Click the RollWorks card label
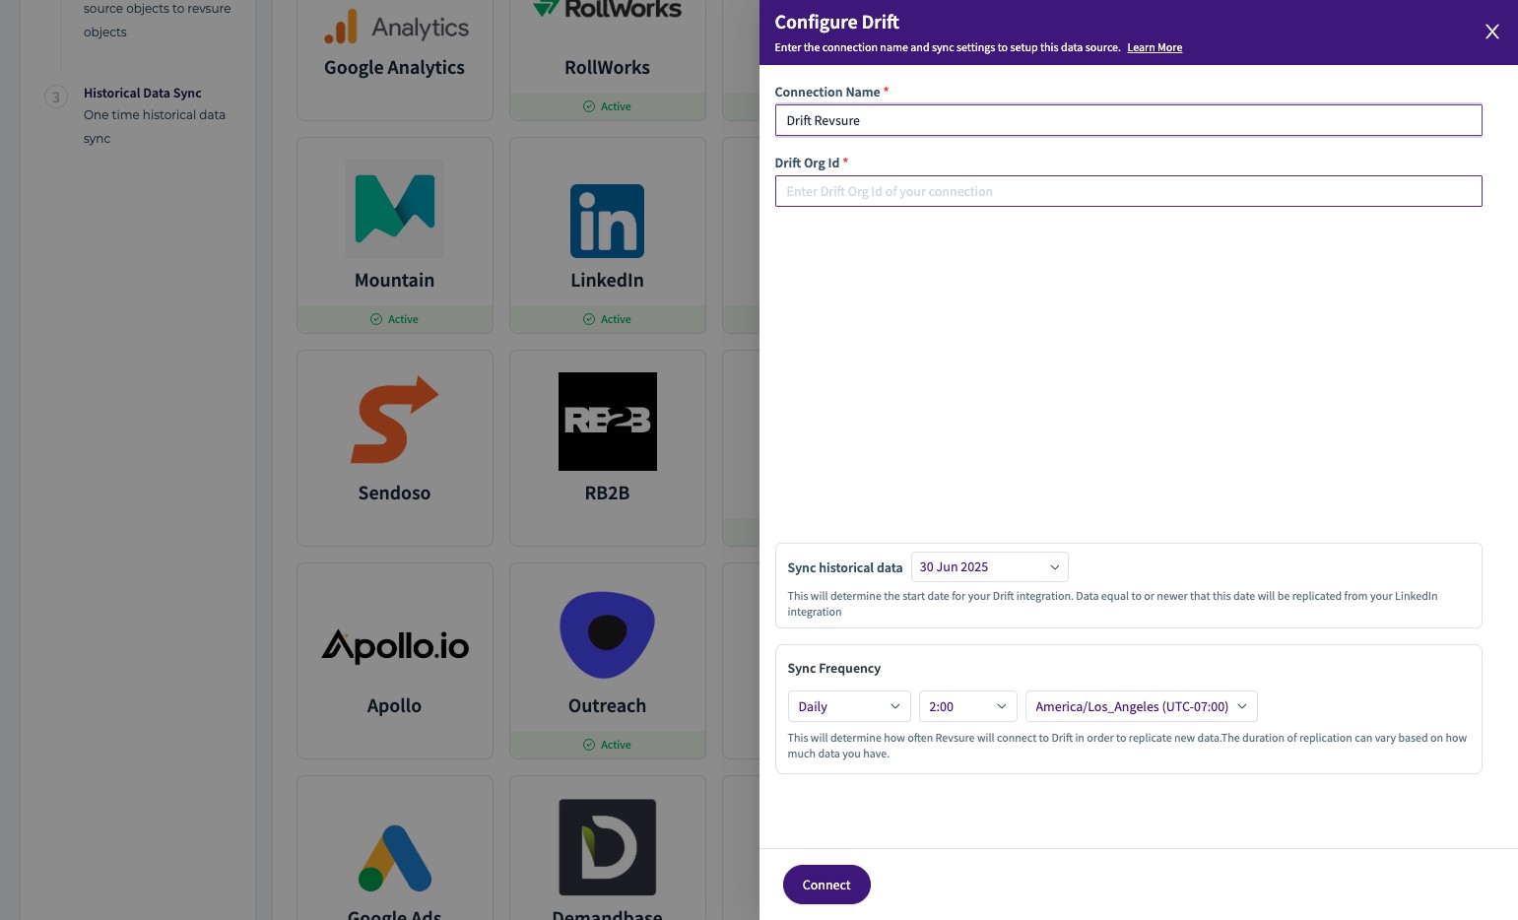1518x920 pixels. click(x=607, y=68)
